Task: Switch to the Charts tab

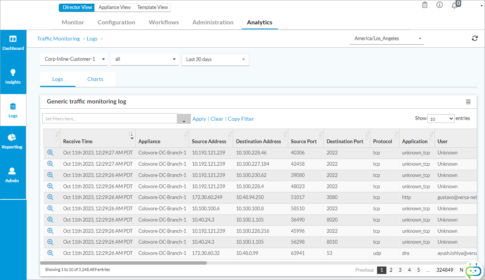Action: 95,79
